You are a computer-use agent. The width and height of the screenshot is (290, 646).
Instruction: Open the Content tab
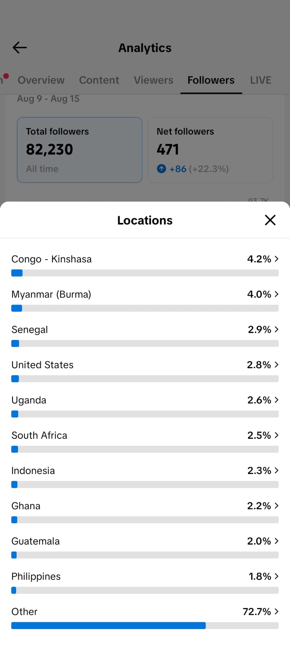(x=99, y=80)
